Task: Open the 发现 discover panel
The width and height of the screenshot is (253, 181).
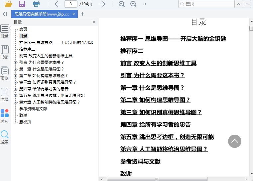Action: pyautogui.click(x=5, y=116)
